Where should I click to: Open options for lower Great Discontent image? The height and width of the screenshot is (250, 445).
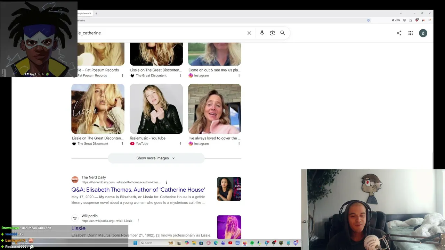pos(122,143)
